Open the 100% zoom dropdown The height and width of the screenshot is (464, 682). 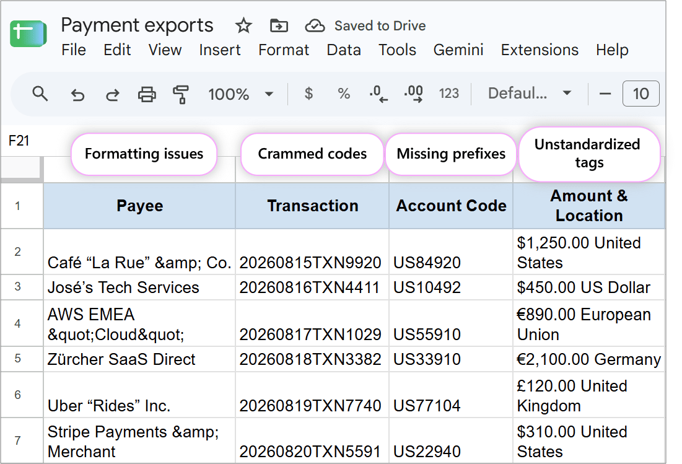[x=240, y=94]
